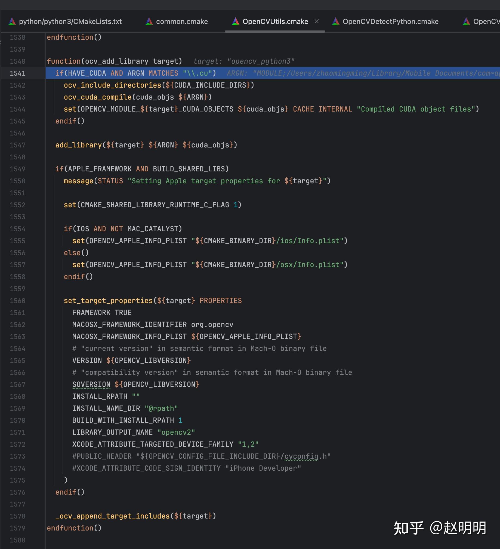This screenshot has height=549, width=500.
Task: Click the CMake icon on CMakeLists.txt tab
Action: click(12, 21)
